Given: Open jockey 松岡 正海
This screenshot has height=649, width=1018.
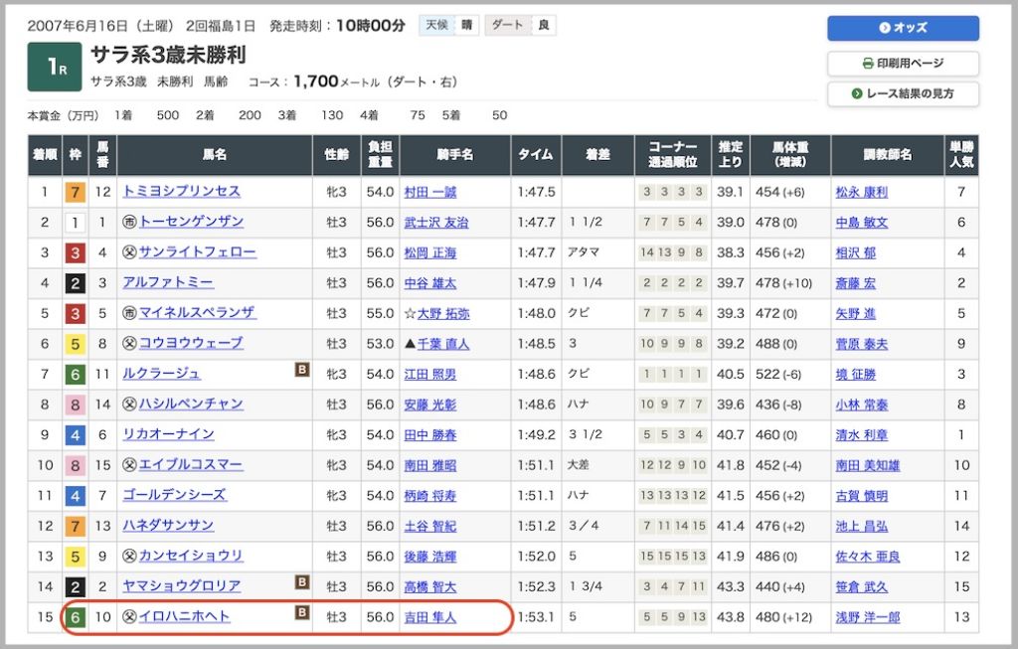Looking at the screenshot, I should [429, 252].
